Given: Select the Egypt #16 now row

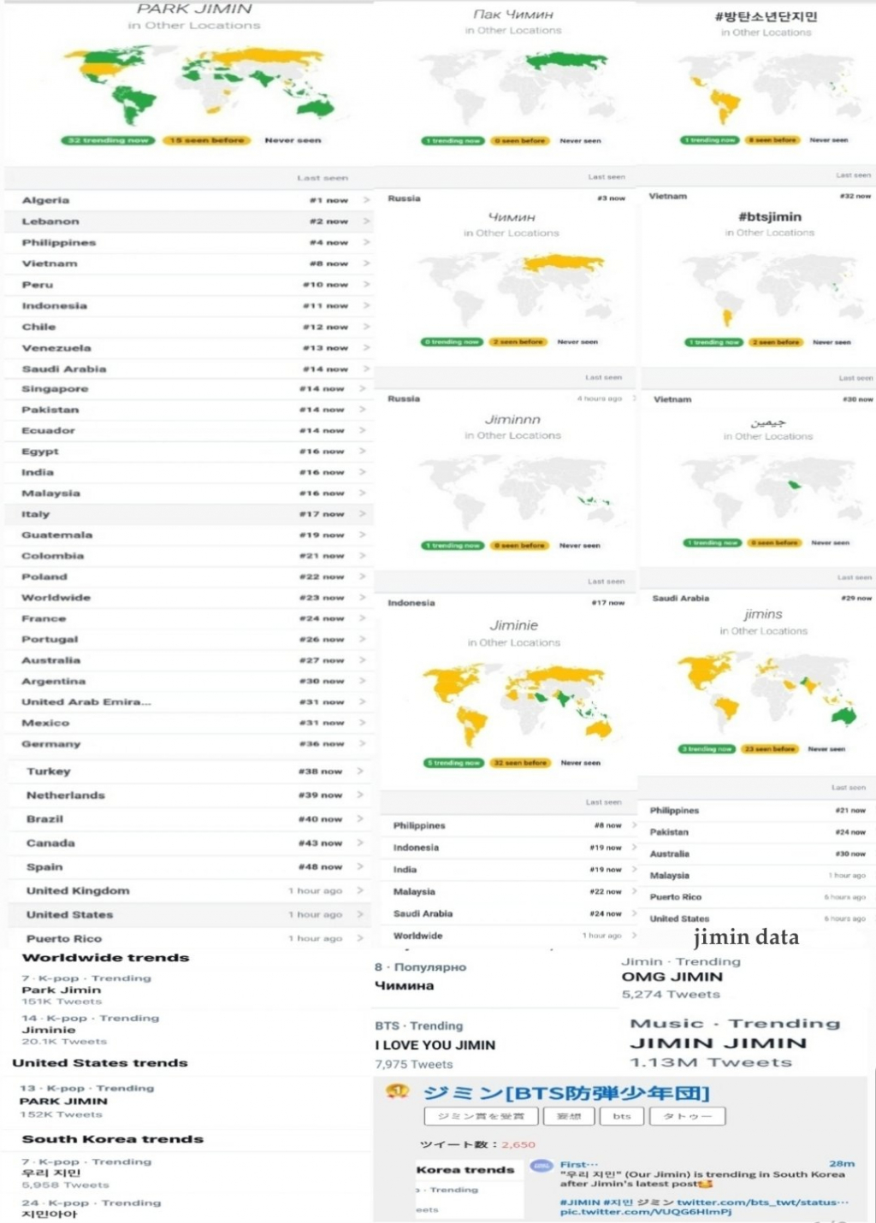Looking at the screenshot, I should [x=188, y=452].
